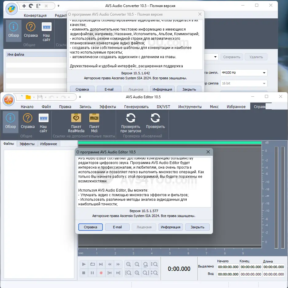Zoom to selection left edge icon

pos(128,273)
